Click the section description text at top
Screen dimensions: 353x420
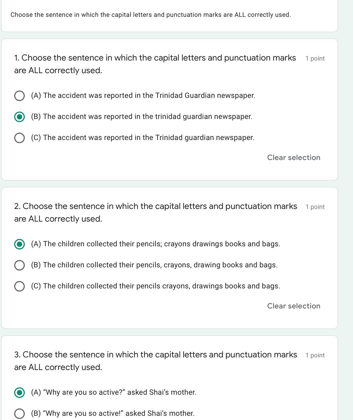(151, 15)
